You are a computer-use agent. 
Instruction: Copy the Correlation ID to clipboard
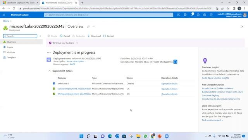[x=175, y=61]
